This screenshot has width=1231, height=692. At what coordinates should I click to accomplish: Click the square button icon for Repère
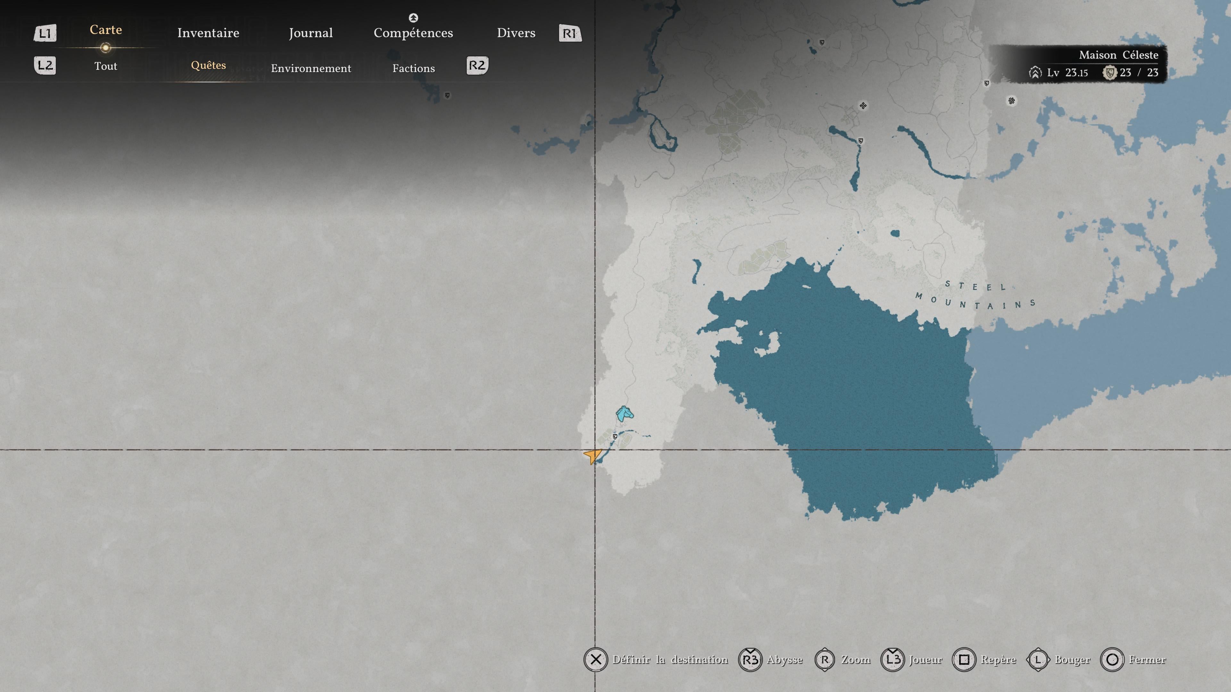[964, 660]
